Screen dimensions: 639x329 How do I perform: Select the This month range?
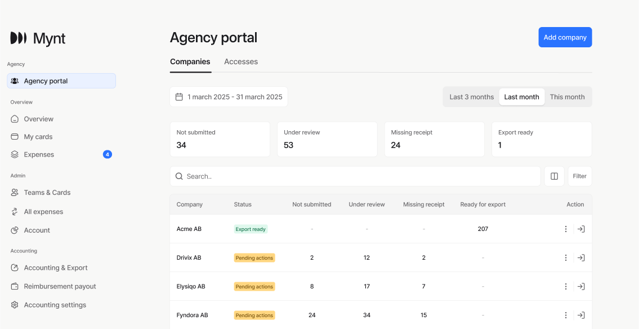pos(567,97)
